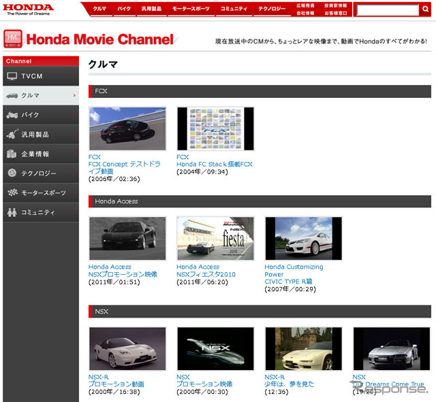
Task: Open NSX fiesta 2010 thumbnail
Action: coord(215,239)
